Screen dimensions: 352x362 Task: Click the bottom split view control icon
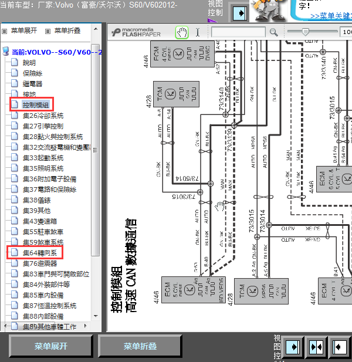(316, 347)
